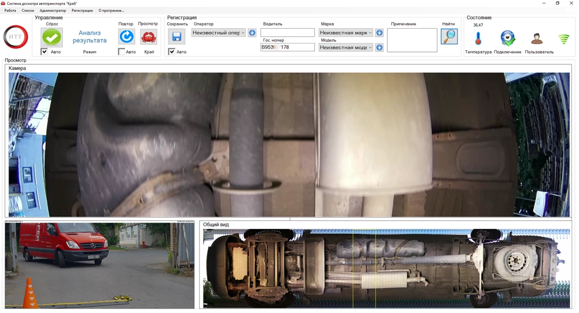Add new operator with plus button
This screenshot has width=579, height=313.
pyautogui.click(x=252, y=33)
